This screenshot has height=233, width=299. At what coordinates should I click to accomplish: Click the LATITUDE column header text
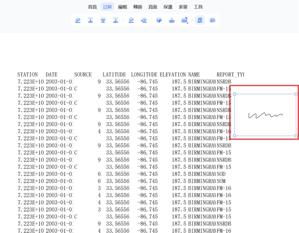[114, 74]
